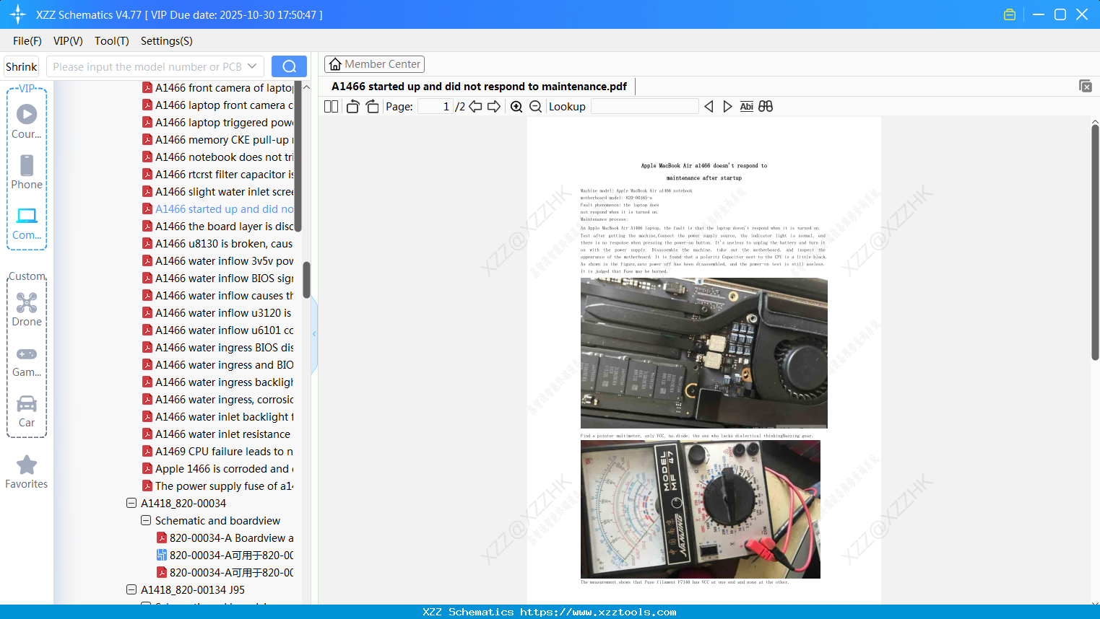Open 'A1466 the board layer is' document
The width and height of the screenshot is (1100, 619).
click(x=224, y=226)
